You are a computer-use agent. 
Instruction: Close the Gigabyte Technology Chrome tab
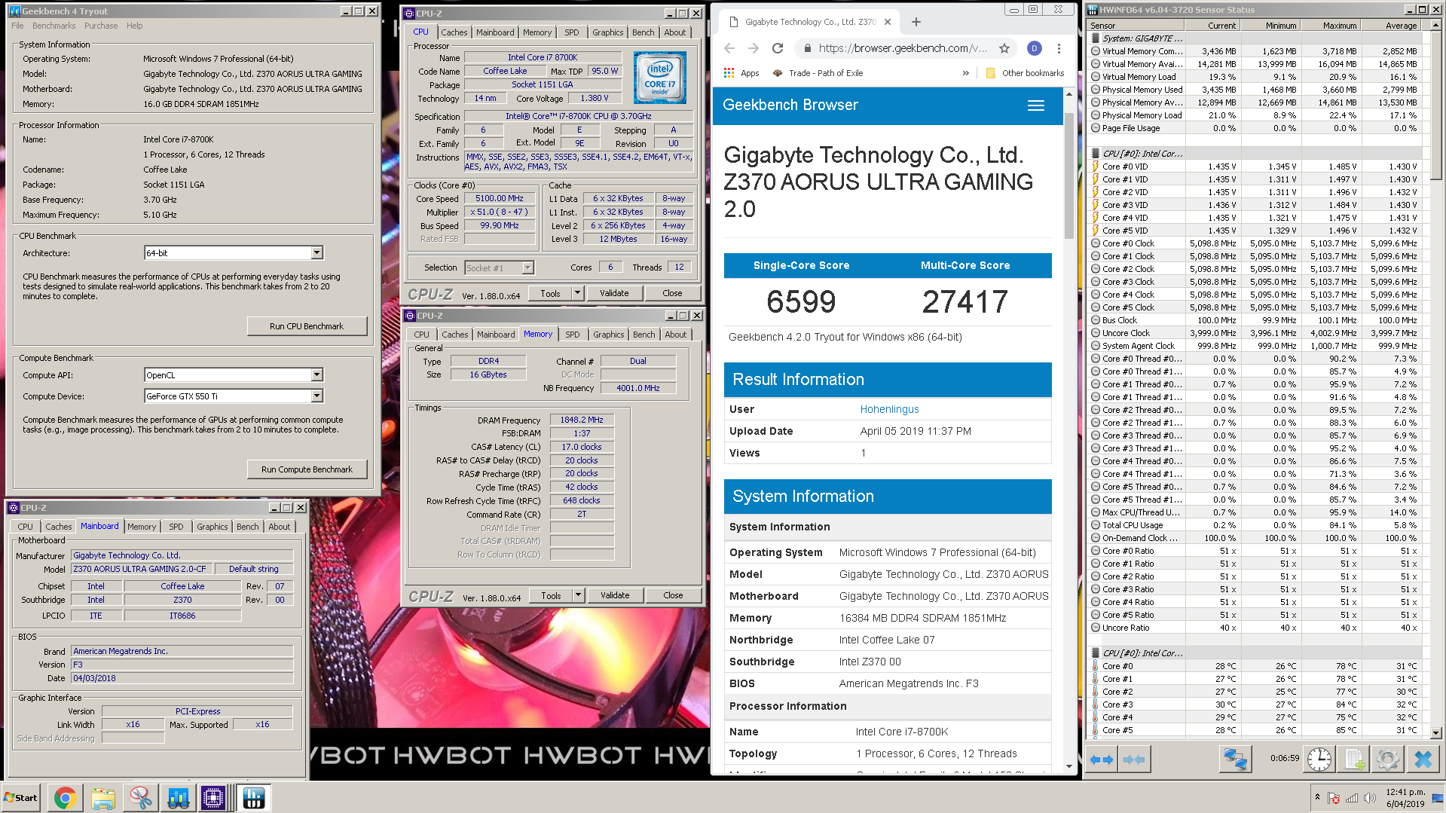[x=888, y=22]
